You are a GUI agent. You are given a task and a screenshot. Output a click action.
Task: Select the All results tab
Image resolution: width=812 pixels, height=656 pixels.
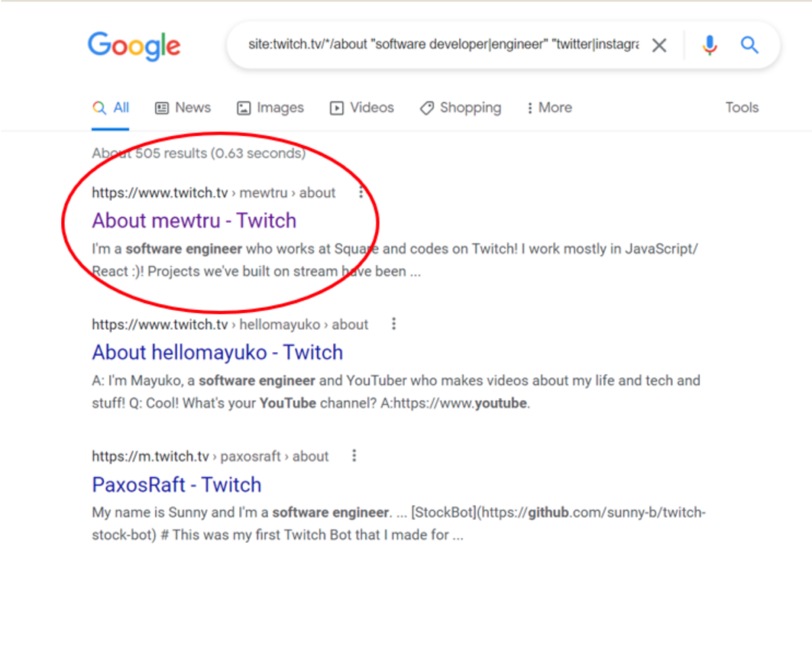pos(111,108)
